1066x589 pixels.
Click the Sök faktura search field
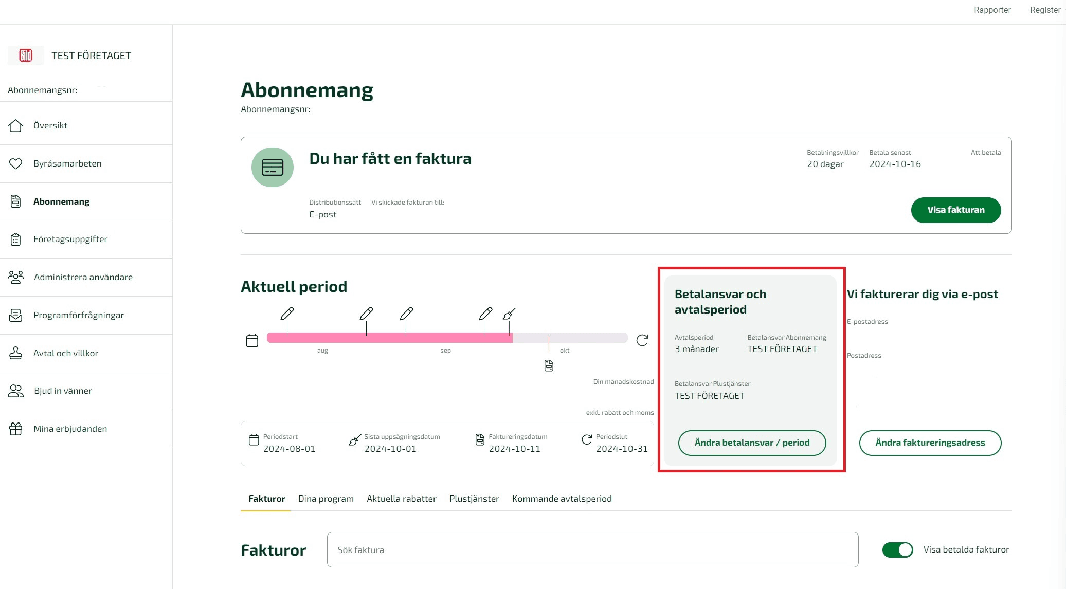point(592,550)
